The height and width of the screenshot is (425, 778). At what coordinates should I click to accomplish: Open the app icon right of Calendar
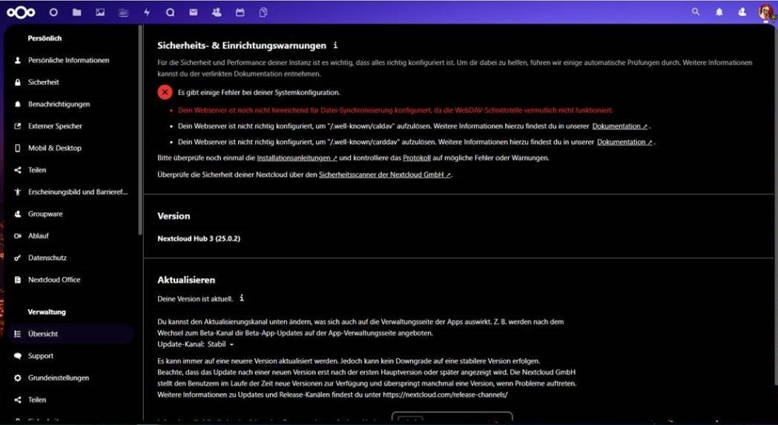tap(264, 12)
